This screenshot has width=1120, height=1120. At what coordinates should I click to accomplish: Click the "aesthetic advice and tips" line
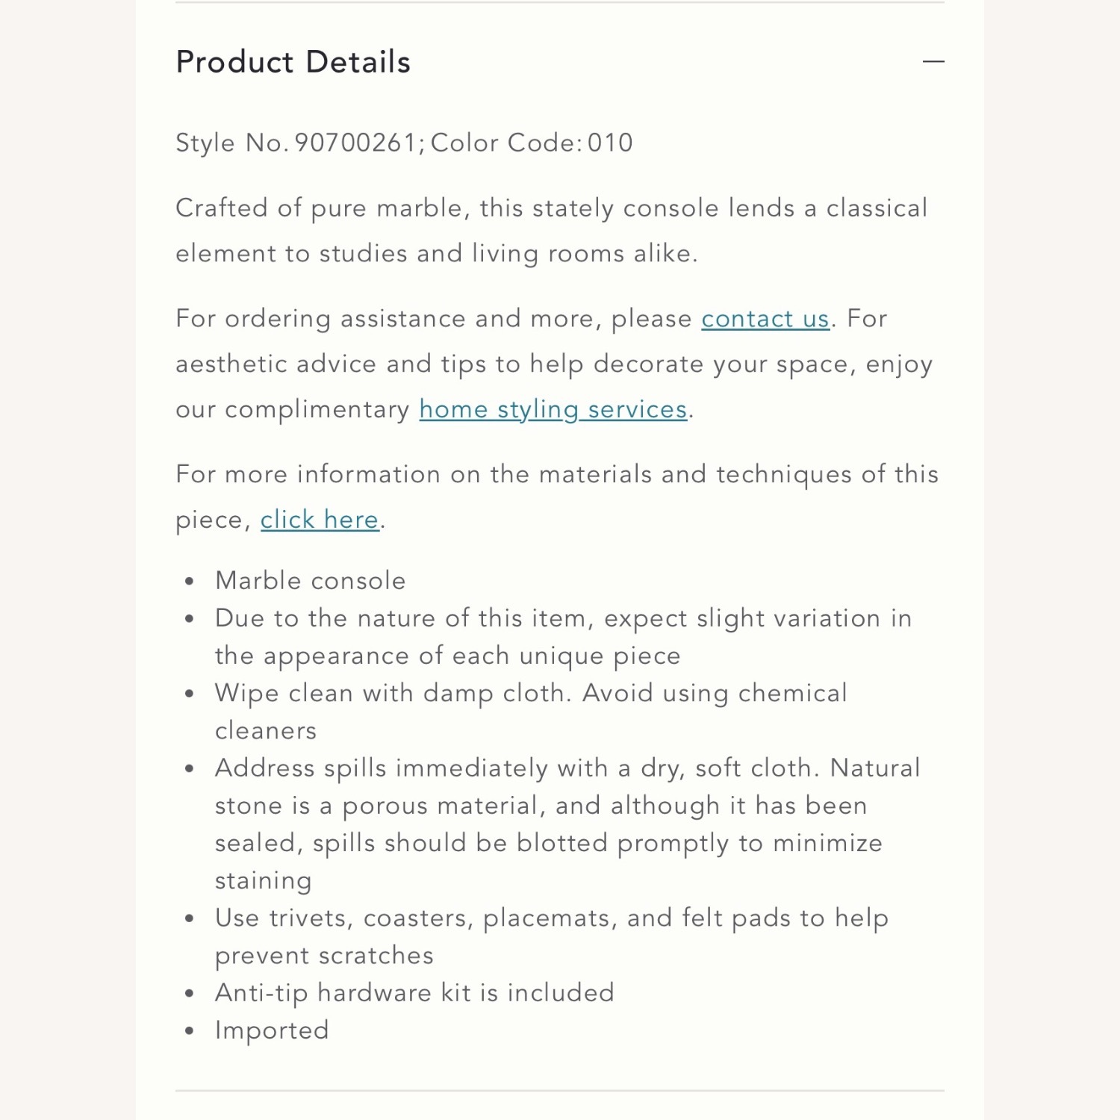coord(553,364)
